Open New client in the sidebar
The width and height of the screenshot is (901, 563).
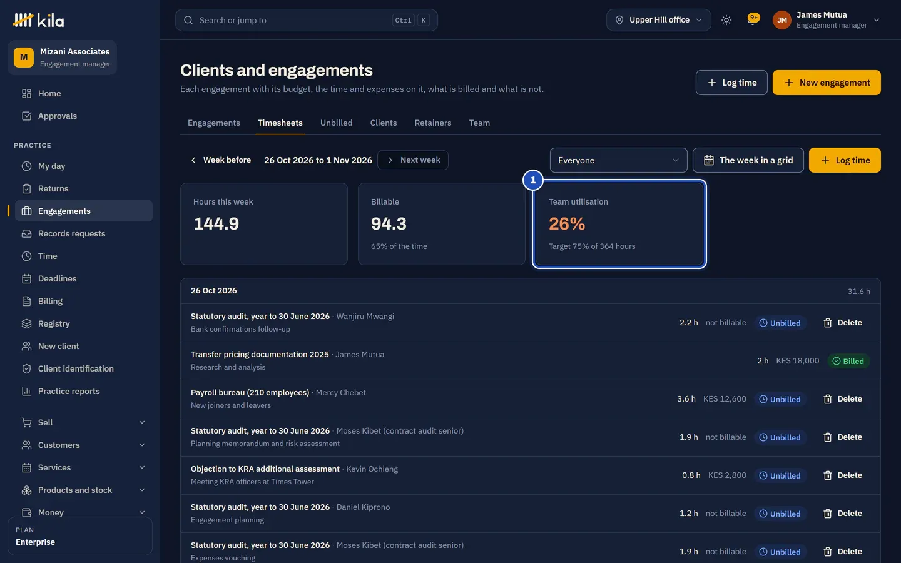click(x=84, y=347)
